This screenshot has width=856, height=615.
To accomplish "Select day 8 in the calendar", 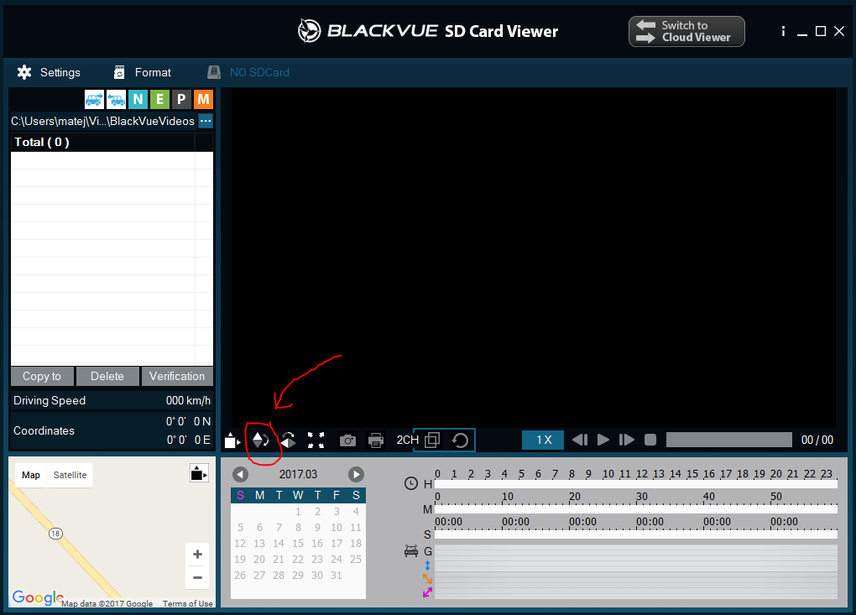I will pyautogui.click(x=298, y=528).
